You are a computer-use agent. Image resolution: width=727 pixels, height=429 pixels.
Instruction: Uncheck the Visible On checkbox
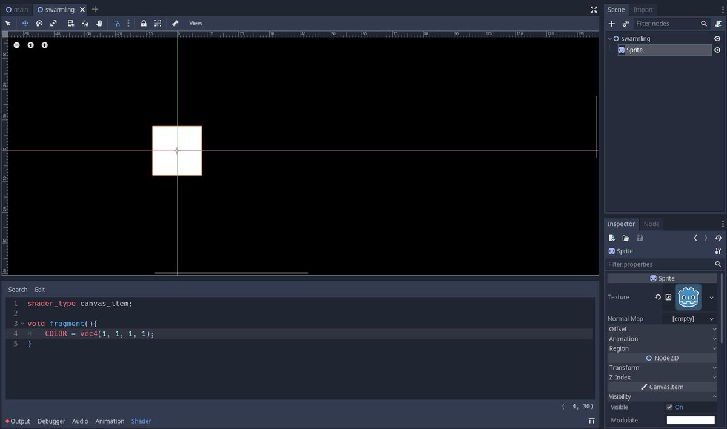click(x=669, y=407)
